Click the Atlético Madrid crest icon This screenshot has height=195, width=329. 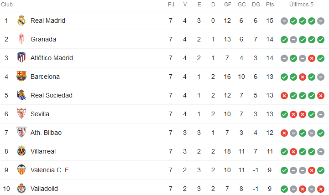(x=21, y=57)
